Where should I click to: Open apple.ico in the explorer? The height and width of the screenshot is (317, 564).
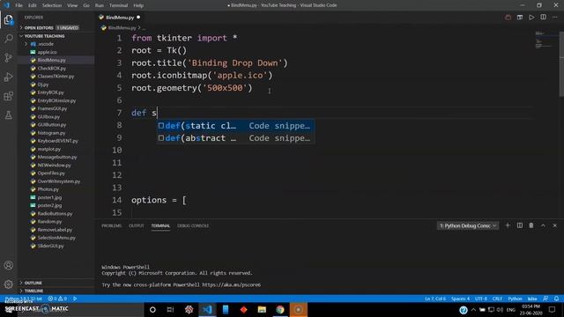click(47, 52)
